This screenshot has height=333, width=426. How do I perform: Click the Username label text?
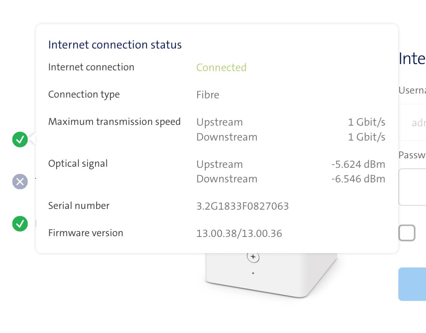coord(413,90)
